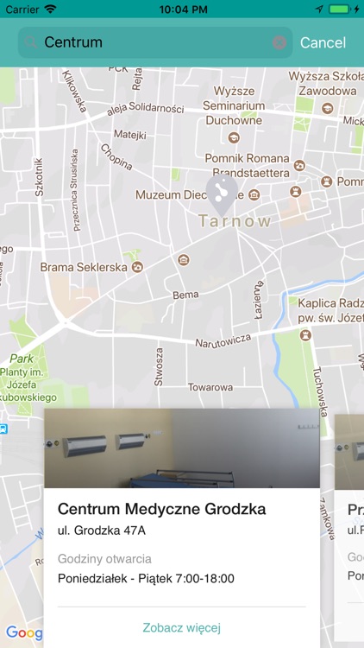The height and width of the screenshot is (648, 364).
Task: Select the Centrum Medyczne Grodzka title
Action: click(162, 509)
